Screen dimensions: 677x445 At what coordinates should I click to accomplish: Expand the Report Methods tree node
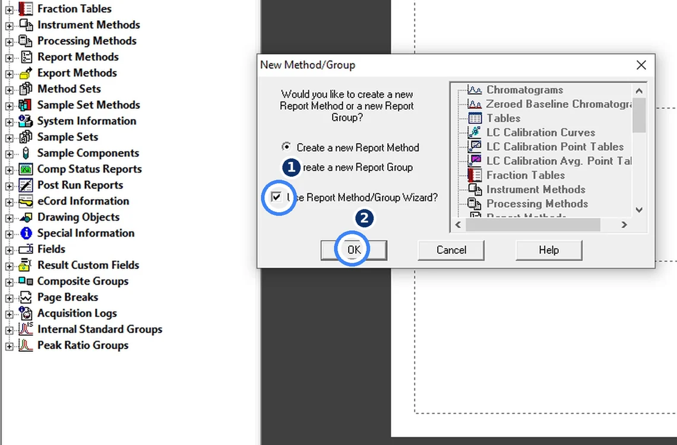(9, 58)
